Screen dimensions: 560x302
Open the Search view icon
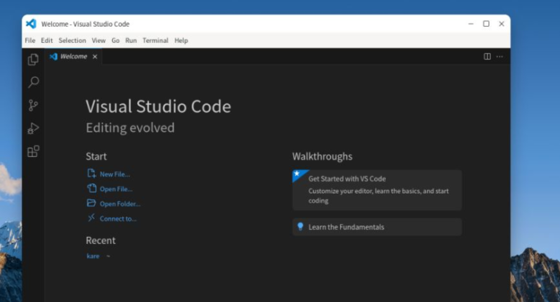tap(34, 82)
